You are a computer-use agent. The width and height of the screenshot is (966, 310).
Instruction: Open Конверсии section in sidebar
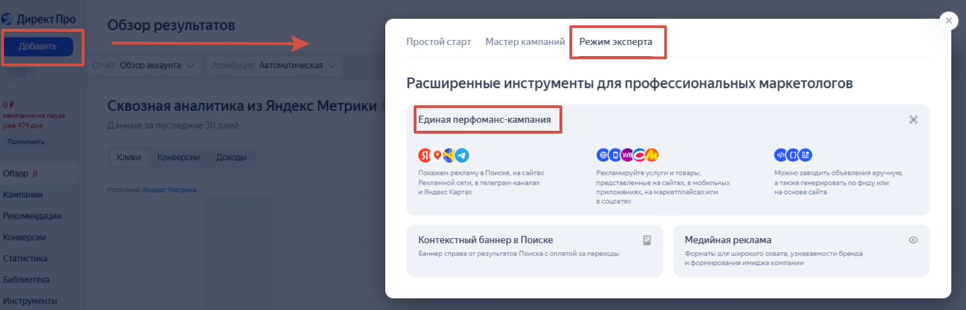[x=24, y=237]
